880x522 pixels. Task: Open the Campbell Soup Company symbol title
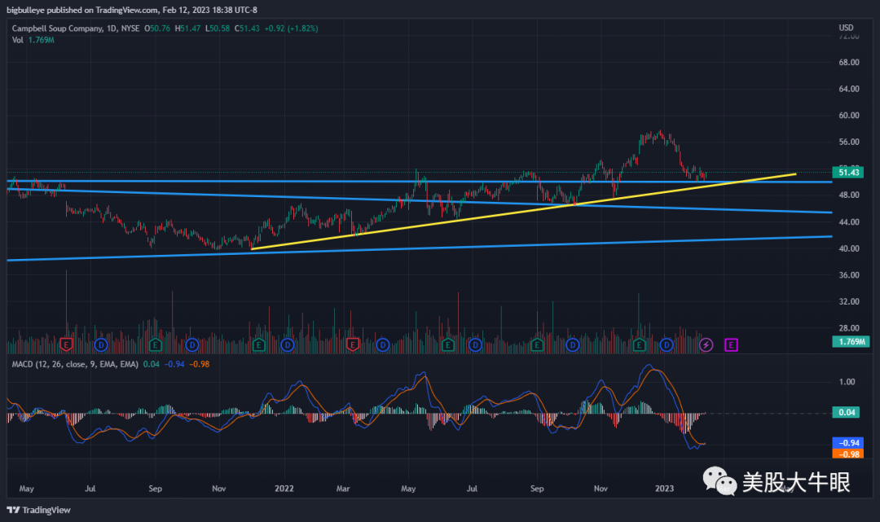pos(57,28)
